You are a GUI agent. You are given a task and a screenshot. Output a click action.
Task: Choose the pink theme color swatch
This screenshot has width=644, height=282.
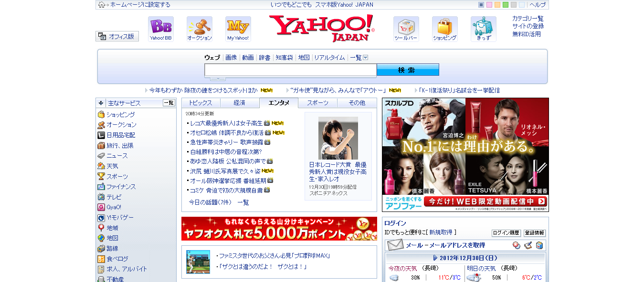coord(489,5)
